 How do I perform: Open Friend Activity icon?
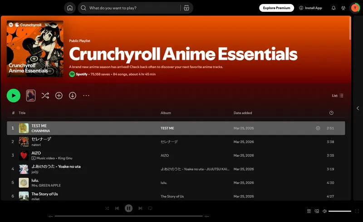click(343, 8)
